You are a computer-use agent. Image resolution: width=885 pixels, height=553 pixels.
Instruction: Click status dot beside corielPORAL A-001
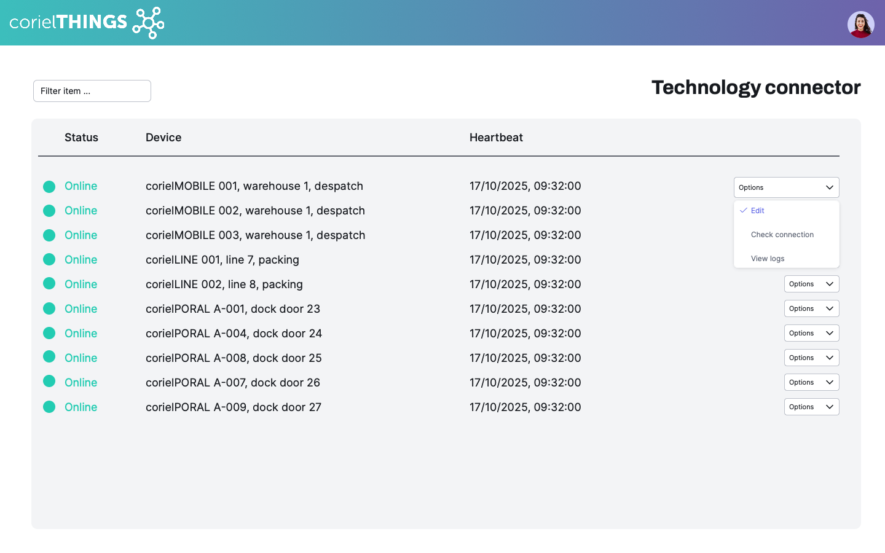point(49,308)
